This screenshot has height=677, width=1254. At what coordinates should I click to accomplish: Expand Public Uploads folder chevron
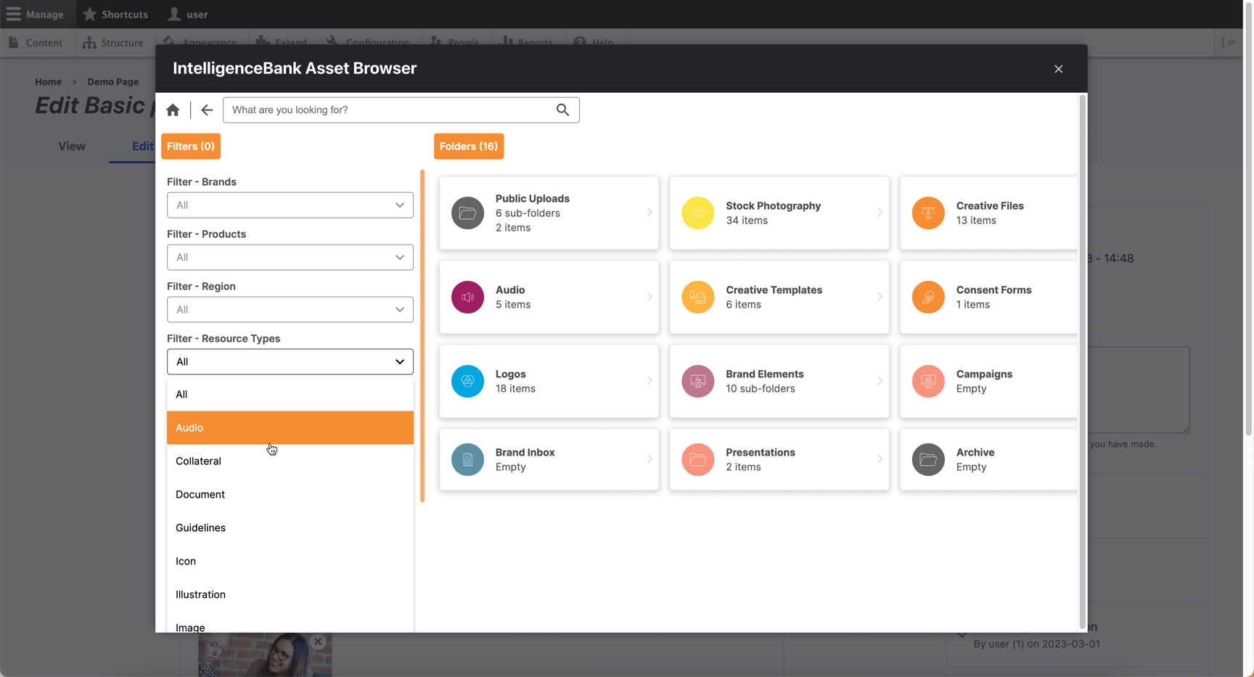point(649,213)
